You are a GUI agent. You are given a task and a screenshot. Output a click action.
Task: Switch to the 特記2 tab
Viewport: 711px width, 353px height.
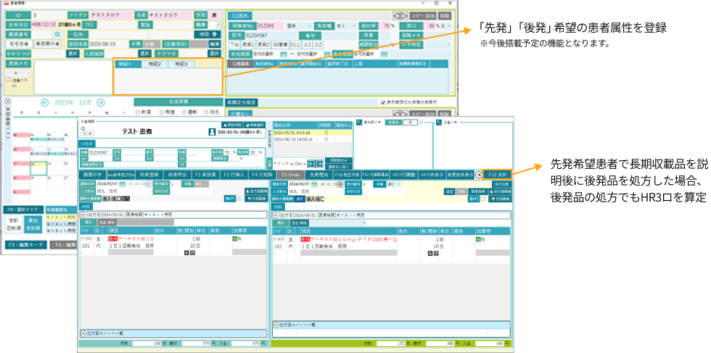pos(156,65)
